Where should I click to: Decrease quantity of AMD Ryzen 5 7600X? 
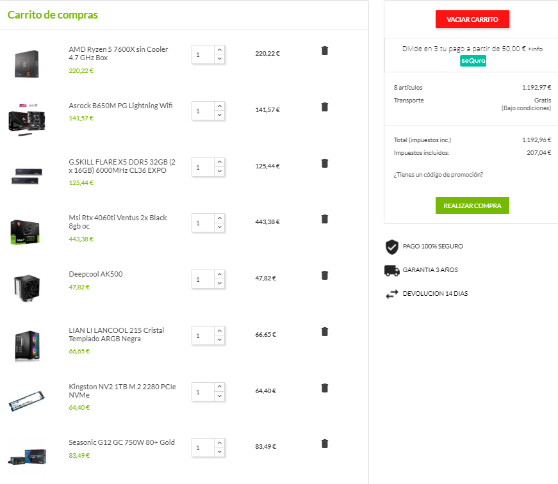220,59
